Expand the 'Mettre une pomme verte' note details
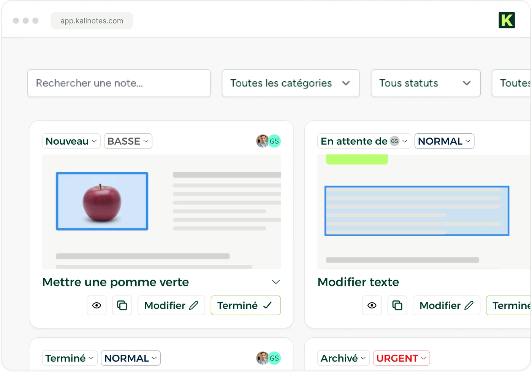 click(276, 282)
